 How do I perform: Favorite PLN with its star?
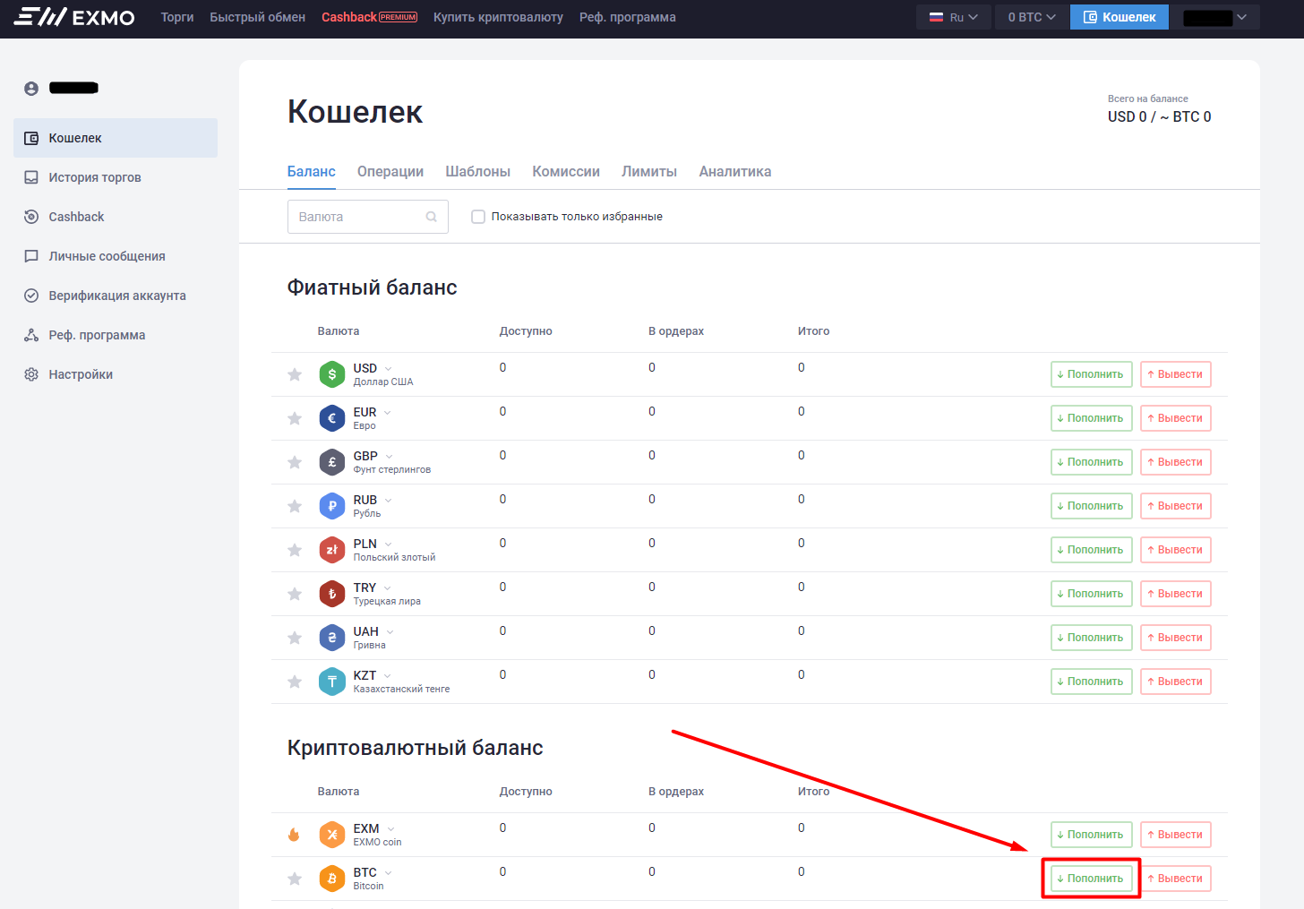coord(295,550)
